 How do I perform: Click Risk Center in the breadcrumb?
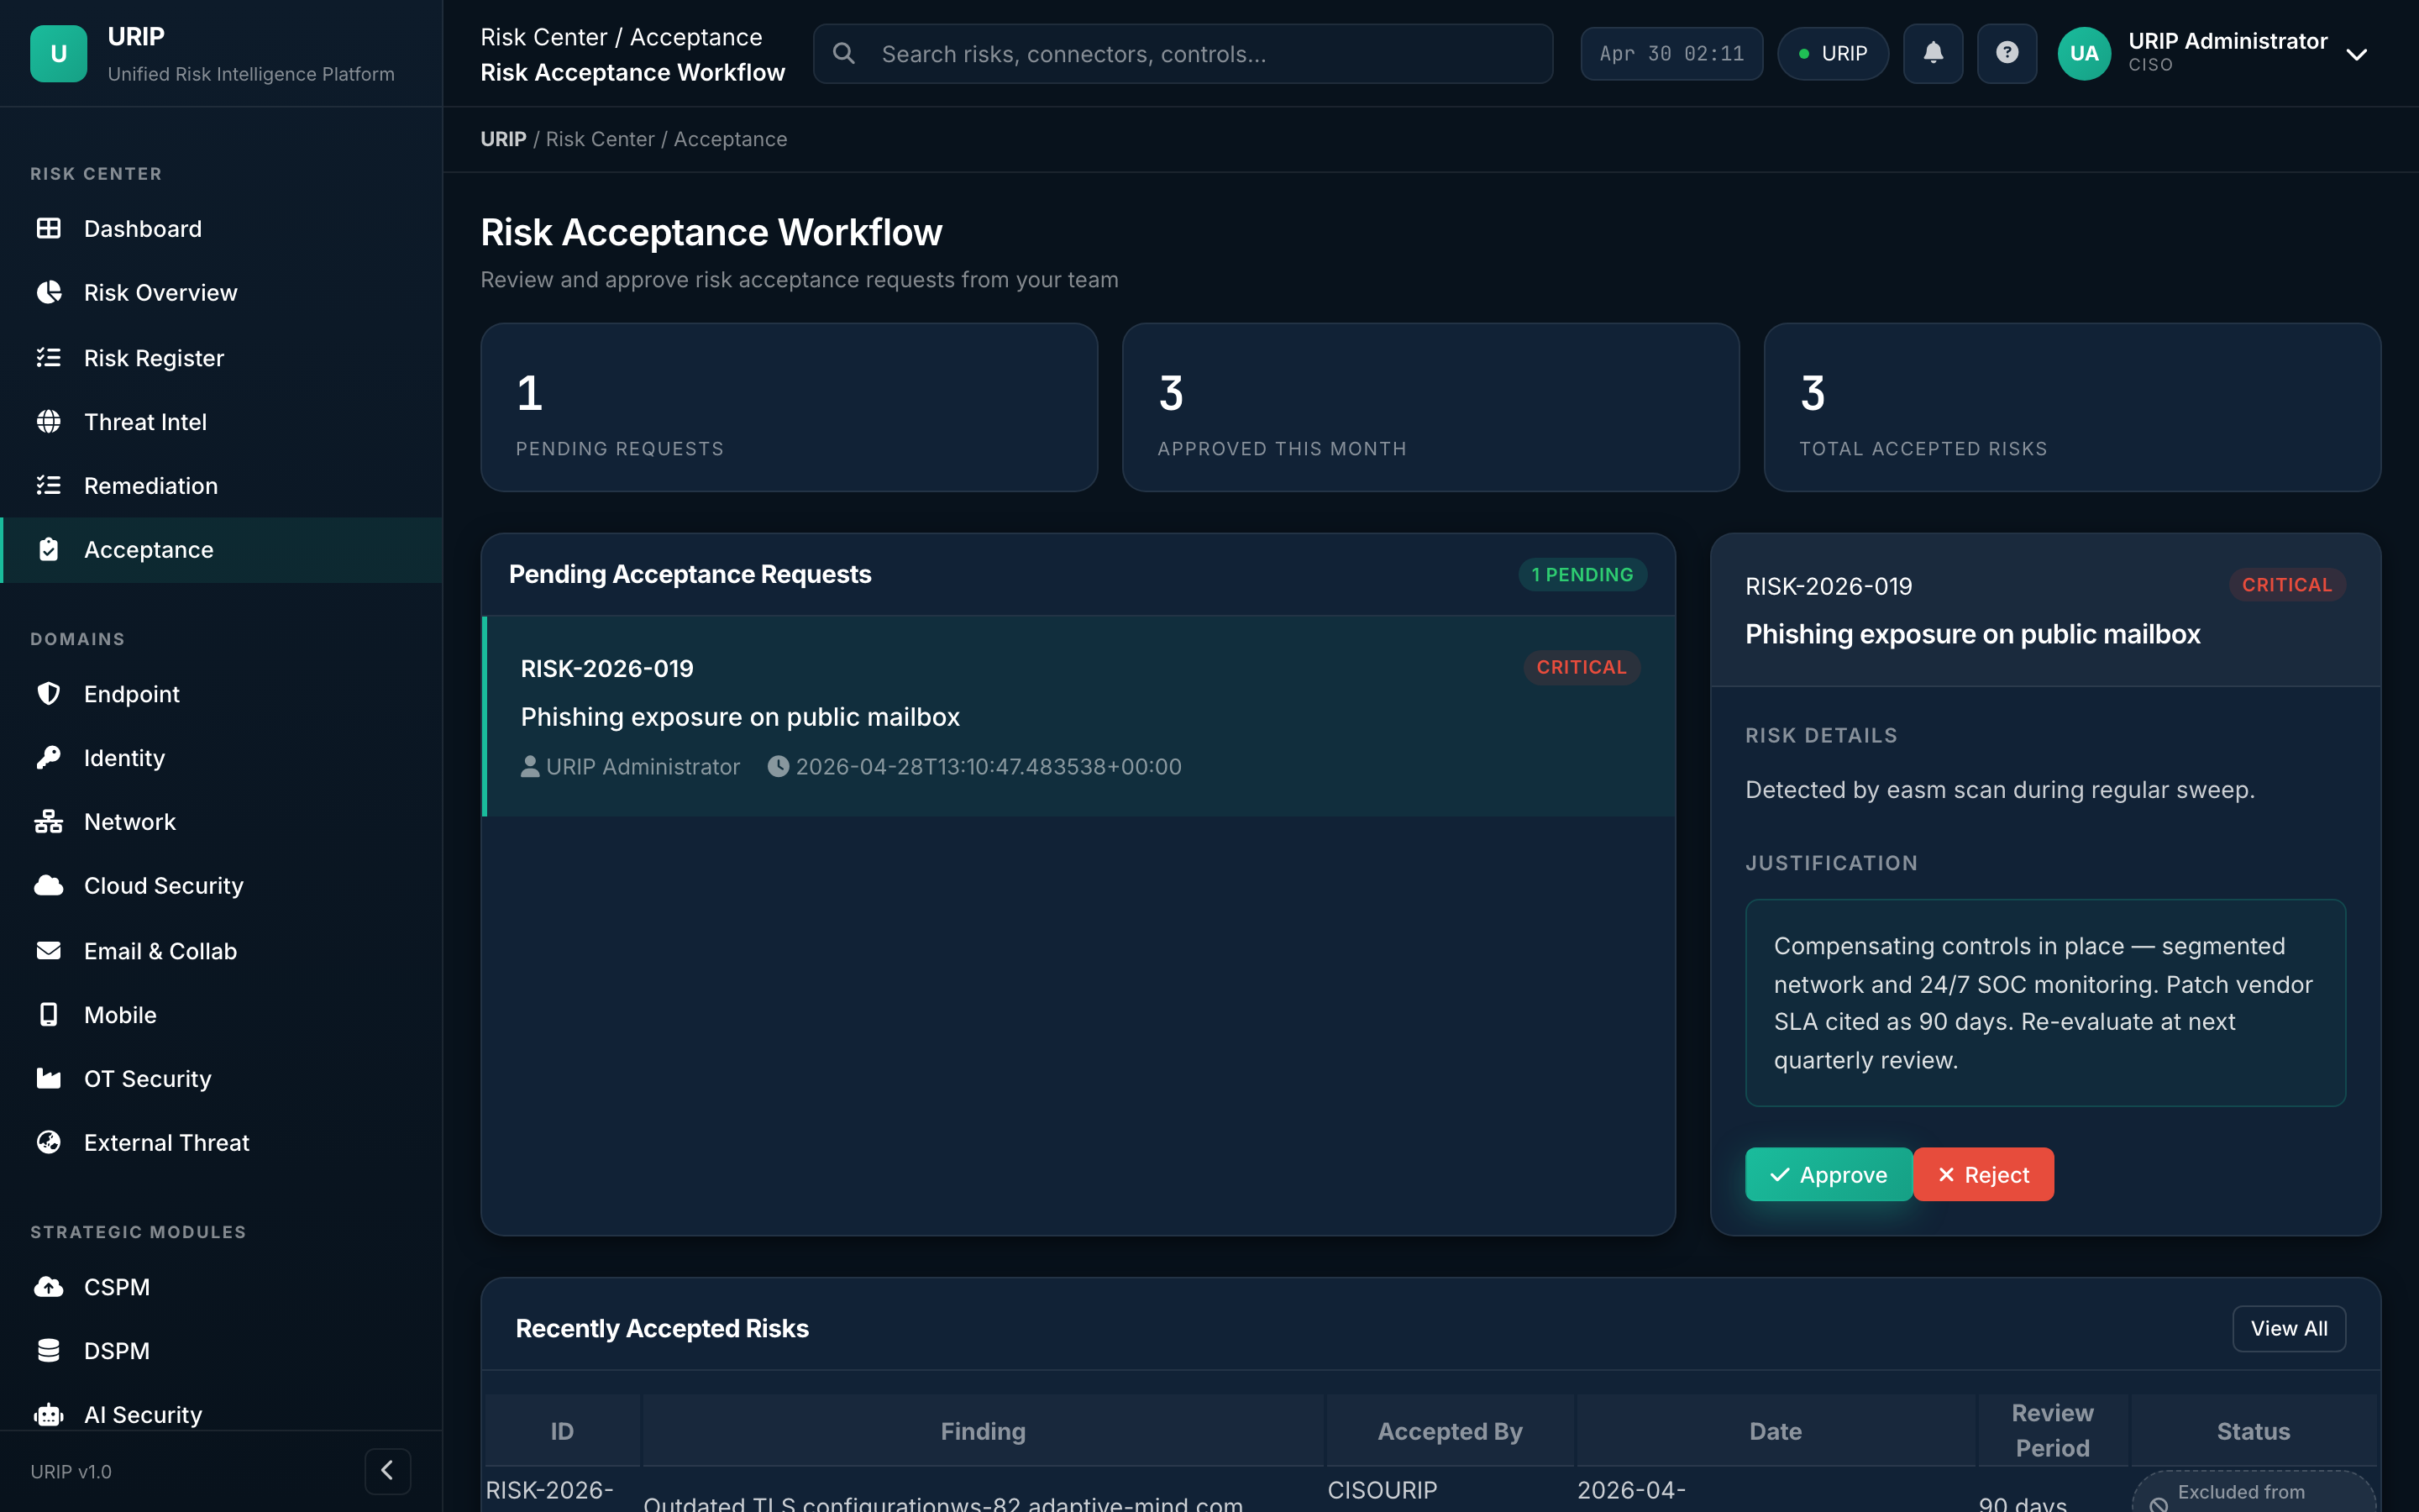coord(600,139)
